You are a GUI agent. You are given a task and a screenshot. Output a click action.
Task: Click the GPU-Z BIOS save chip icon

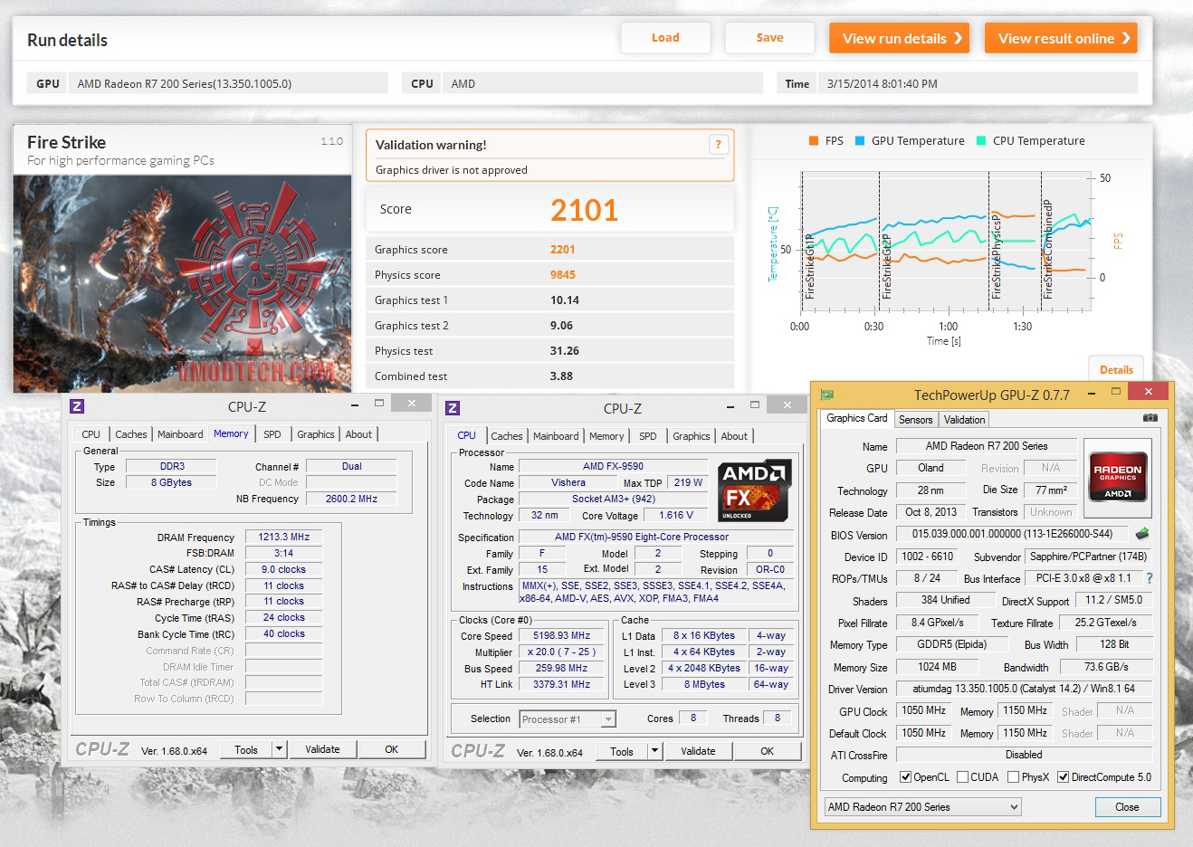[x=1142, y=534]
